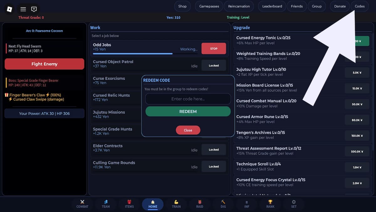Open the Reincarnation menu
This screenshot has width=376, height=212.
239,6
